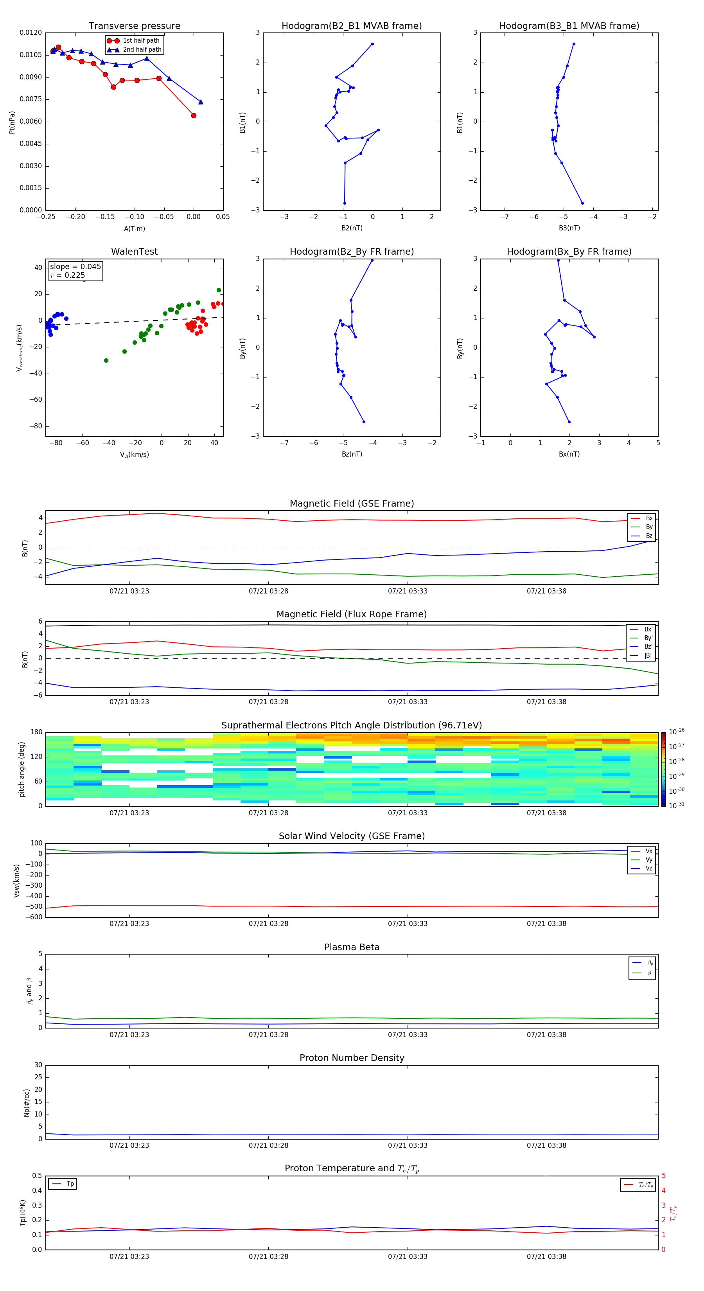Screen dimensions: 704x1291
Task: Click the −600 tick on the Vsw axis
Action: [x=34, y=917]
